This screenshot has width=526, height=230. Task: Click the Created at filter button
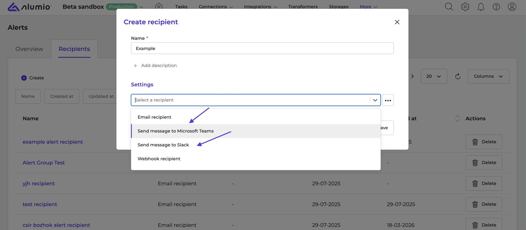62,96
